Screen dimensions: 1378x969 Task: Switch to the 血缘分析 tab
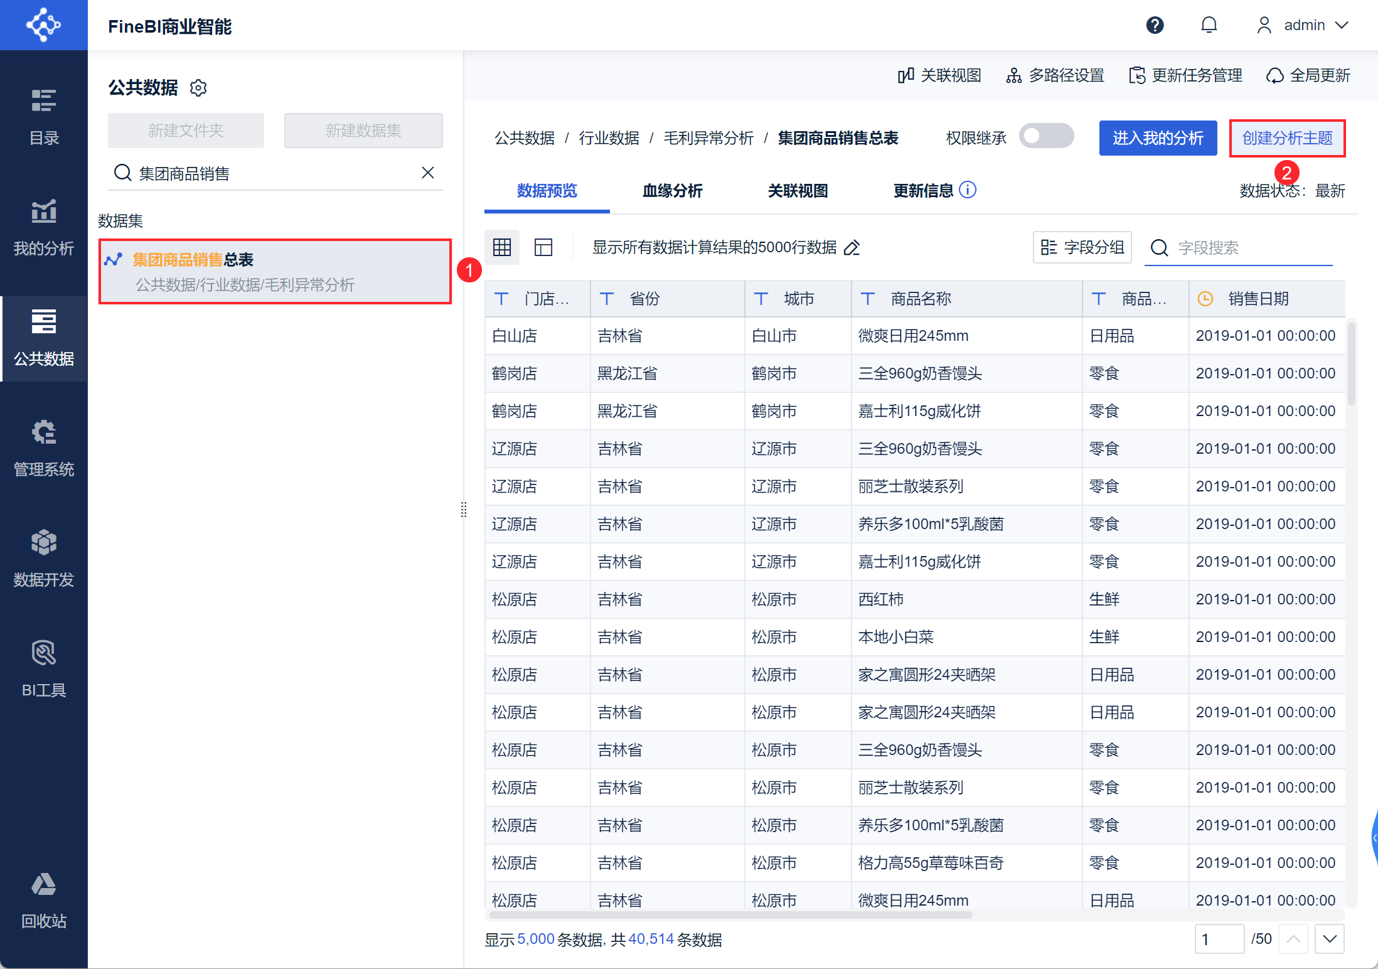pos(672,191)
